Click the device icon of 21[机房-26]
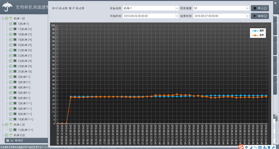This screenshot has height=149, width=279. [x=15, y=50]
